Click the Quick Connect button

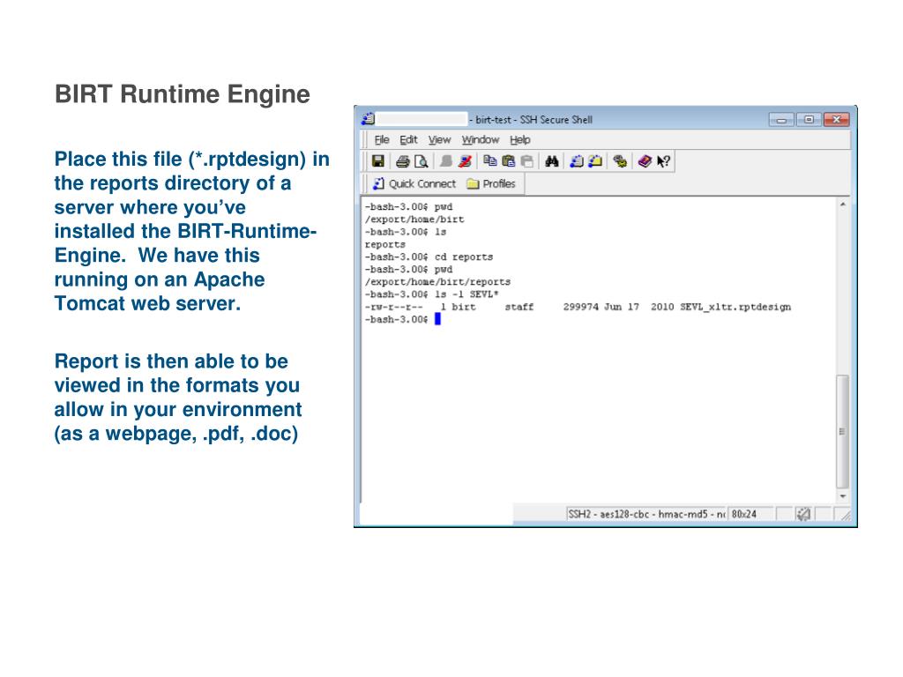(414, 183)
